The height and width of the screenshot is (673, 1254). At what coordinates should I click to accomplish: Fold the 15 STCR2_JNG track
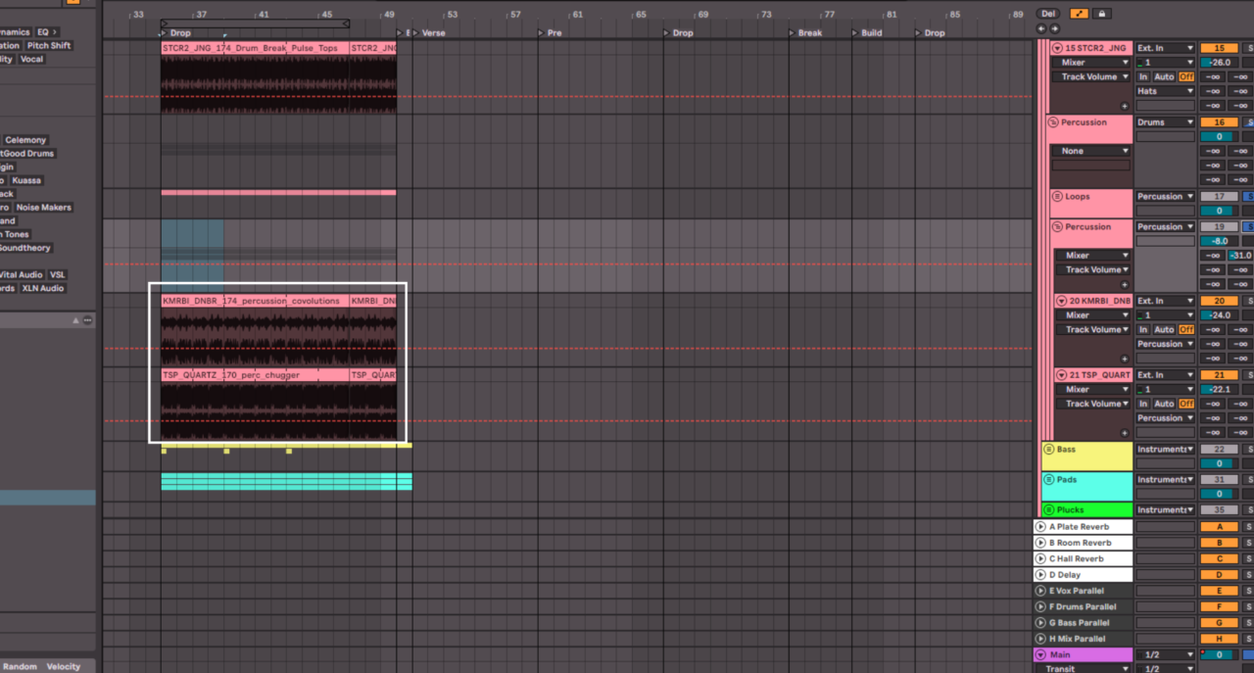(x=1058, y=48)
